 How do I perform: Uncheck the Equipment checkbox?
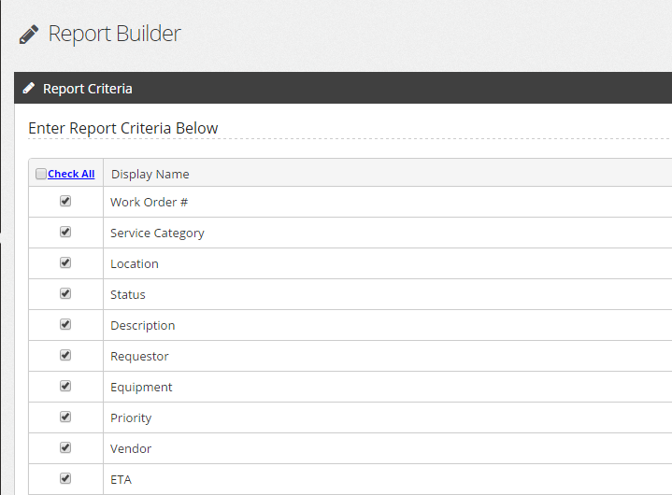click(x=65, y=387)
